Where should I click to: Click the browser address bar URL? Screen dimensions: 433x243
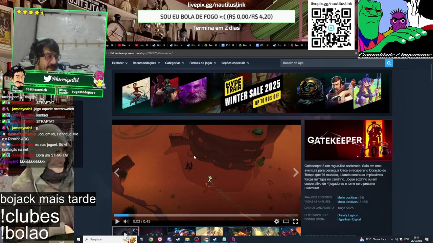[139, 53]
